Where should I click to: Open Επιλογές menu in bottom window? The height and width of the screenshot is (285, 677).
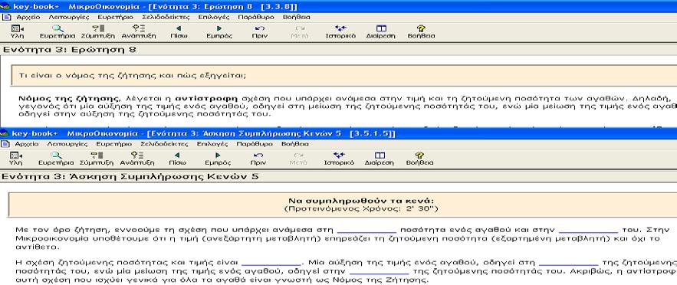pos(212,144)
